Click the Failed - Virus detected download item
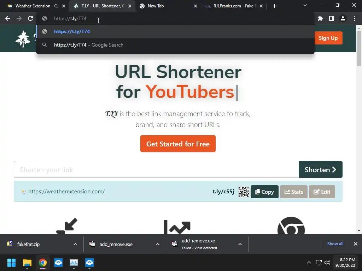The height and width of the screenshot is (271, 362). [199, 244]
